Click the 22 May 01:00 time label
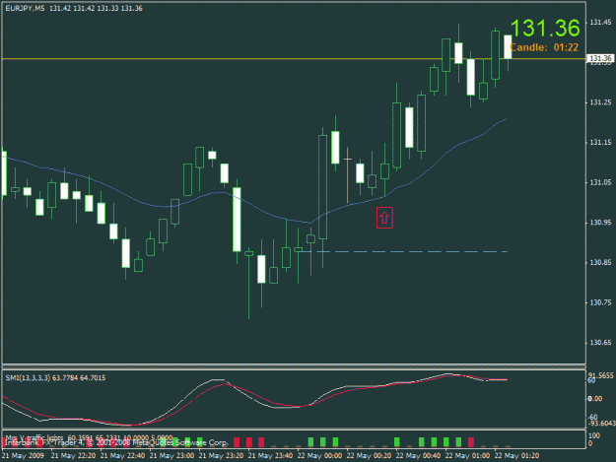The height and width of the screenshot is (462, 616). click(467, 456)
